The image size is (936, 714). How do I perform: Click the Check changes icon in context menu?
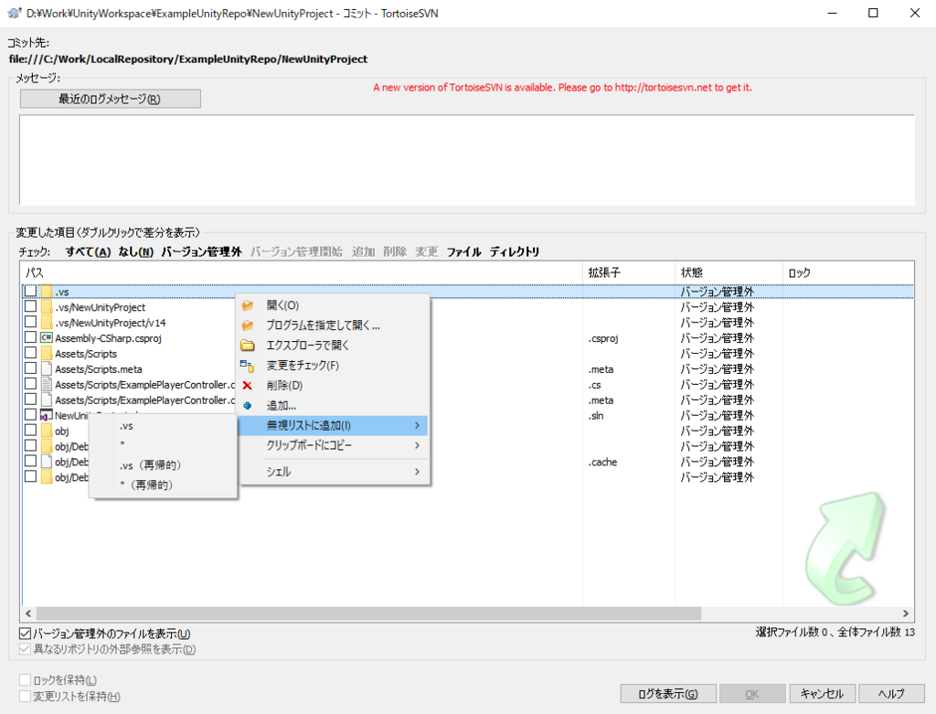[247, 366]
